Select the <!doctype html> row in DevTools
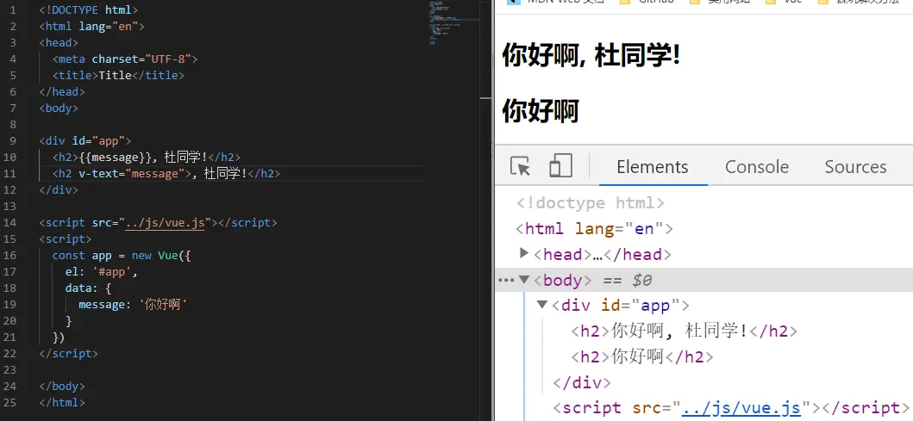The height and width of the screenshot is (421, 913). (590, 203)
